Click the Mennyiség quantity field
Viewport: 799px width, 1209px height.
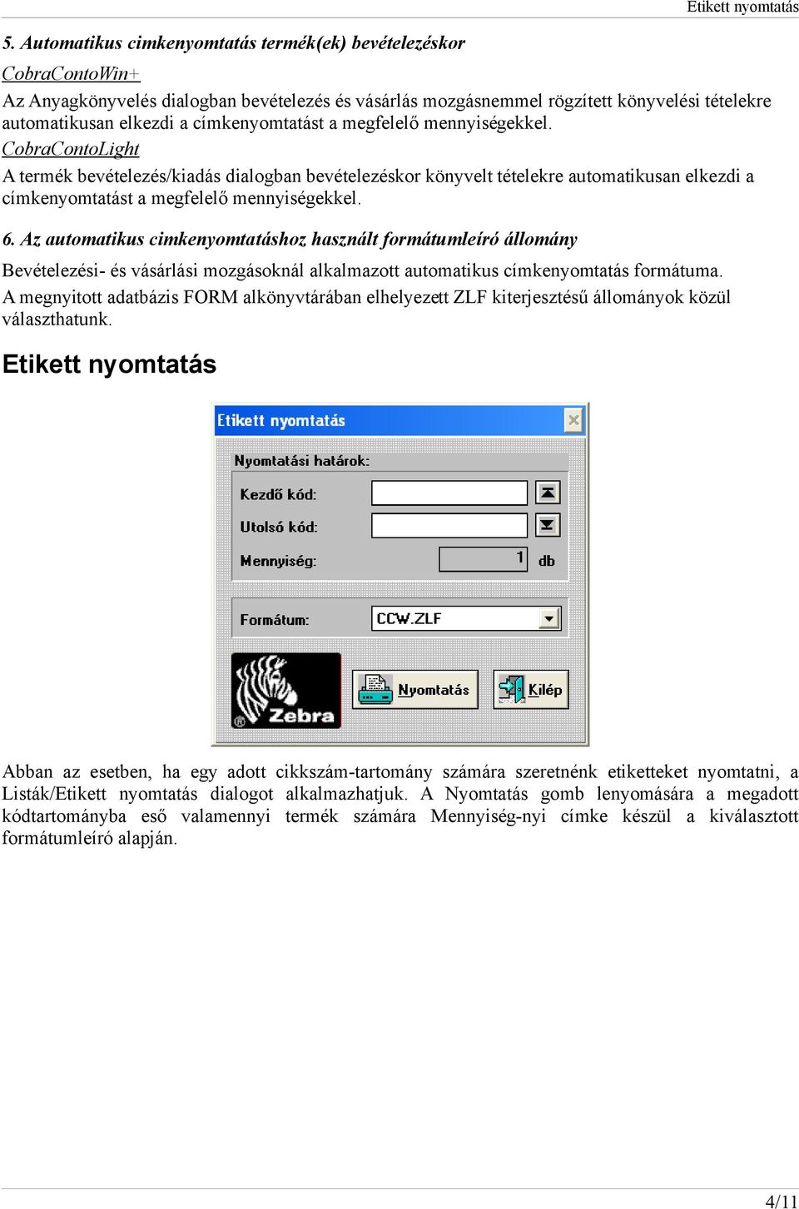tap(484, 558)
